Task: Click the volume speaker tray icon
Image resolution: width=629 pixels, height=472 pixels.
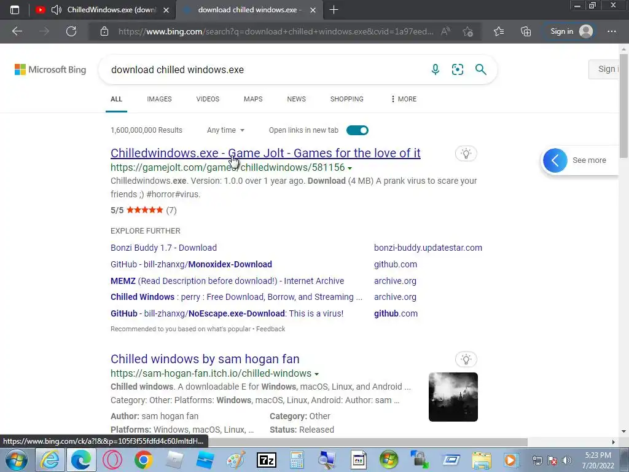Action: click(x=566, y=460)
